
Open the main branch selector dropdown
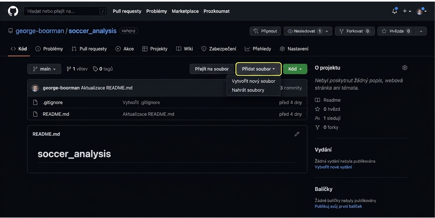coord(44,69)
